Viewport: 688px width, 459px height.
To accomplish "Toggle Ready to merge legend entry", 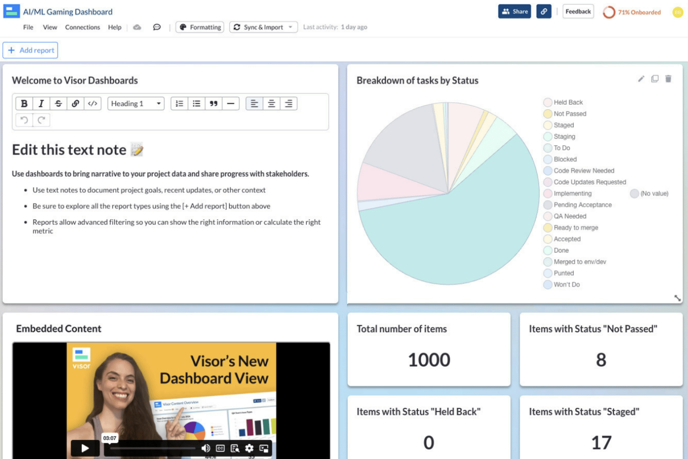I will 571,227.
